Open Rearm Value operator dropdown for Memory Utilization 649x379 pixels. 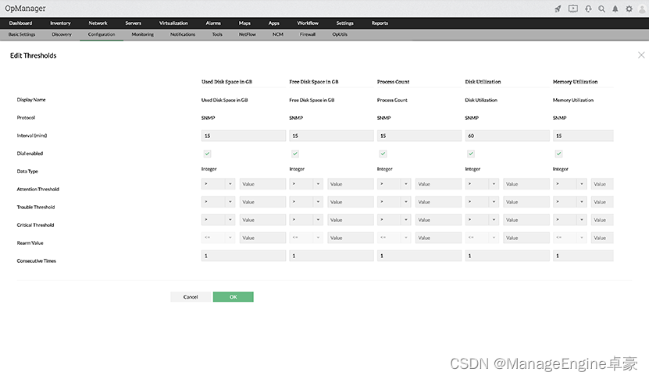coord(569,238)
